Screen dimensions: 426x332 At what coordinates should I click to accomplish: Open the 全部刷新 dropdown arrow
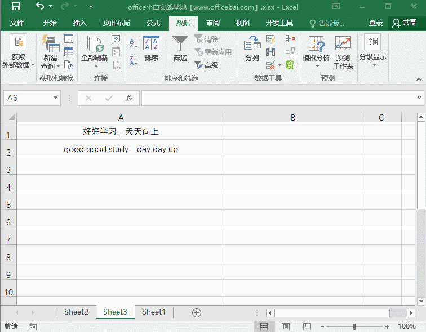pos(96,67)
